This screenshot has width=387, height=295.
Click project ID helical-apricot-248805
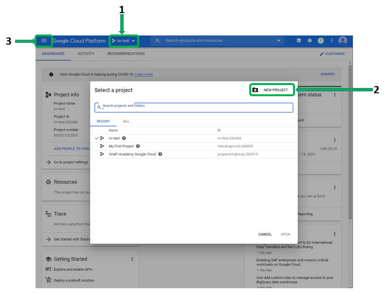(x=235, y=146)
